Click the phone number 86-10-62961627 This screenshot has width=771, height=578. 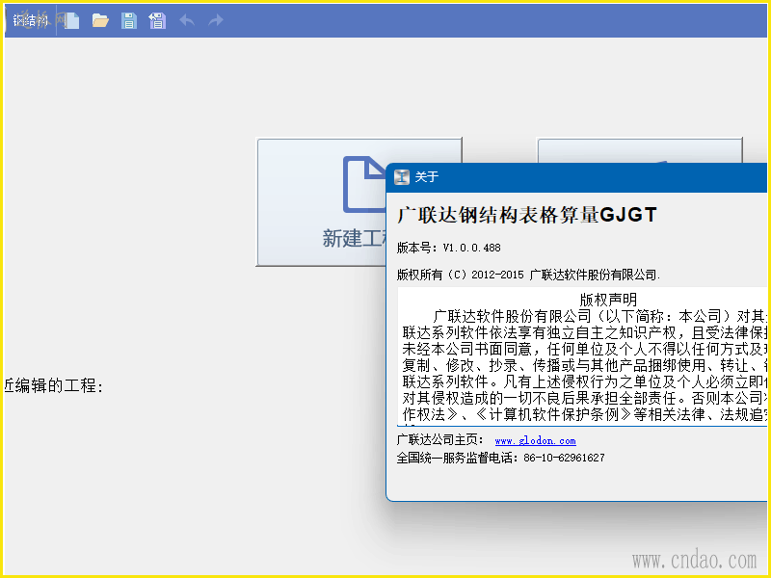coord(564,459)
